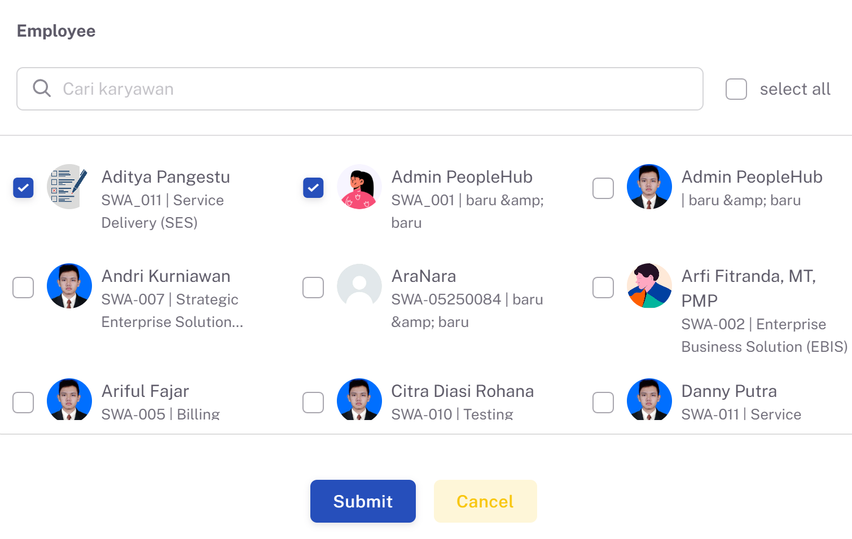Click Andri Kurniawan's profile photo
The width and height of the screenshot is (852, 539).
(69, 286)
